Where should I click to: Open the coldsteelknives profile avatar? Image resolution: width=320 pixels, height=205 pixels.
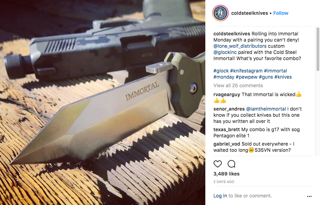pos(220,13)
